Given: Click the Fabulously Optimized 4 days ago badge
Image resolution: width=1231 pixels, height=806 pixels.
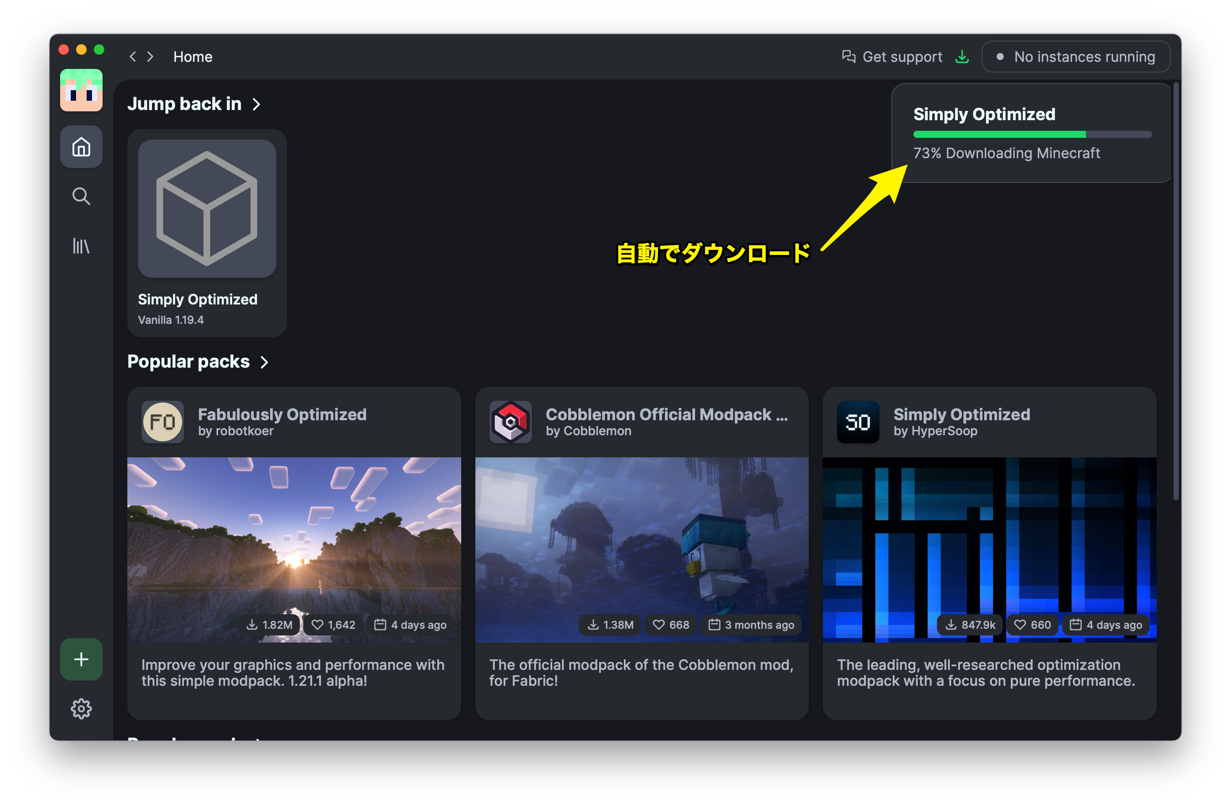Looking at the screenshot, I should [x=410, y=624].
